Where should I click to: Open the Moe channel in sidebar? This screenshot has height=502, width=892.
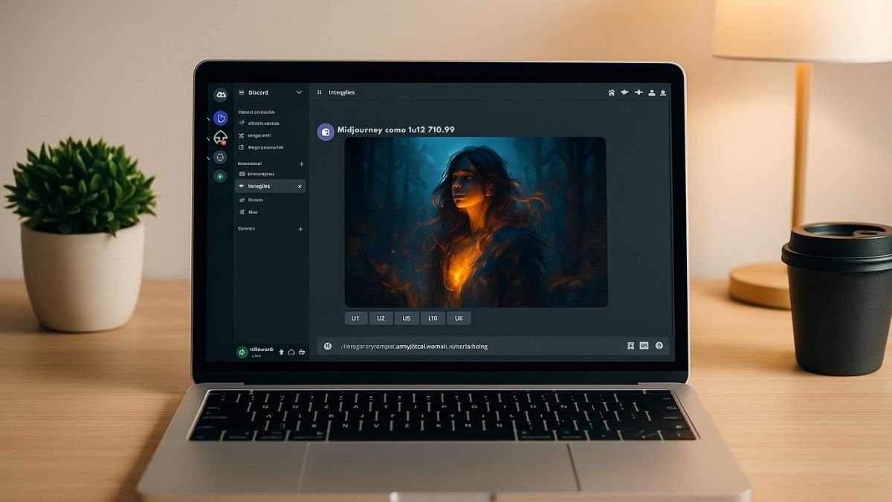coord(253,212)
